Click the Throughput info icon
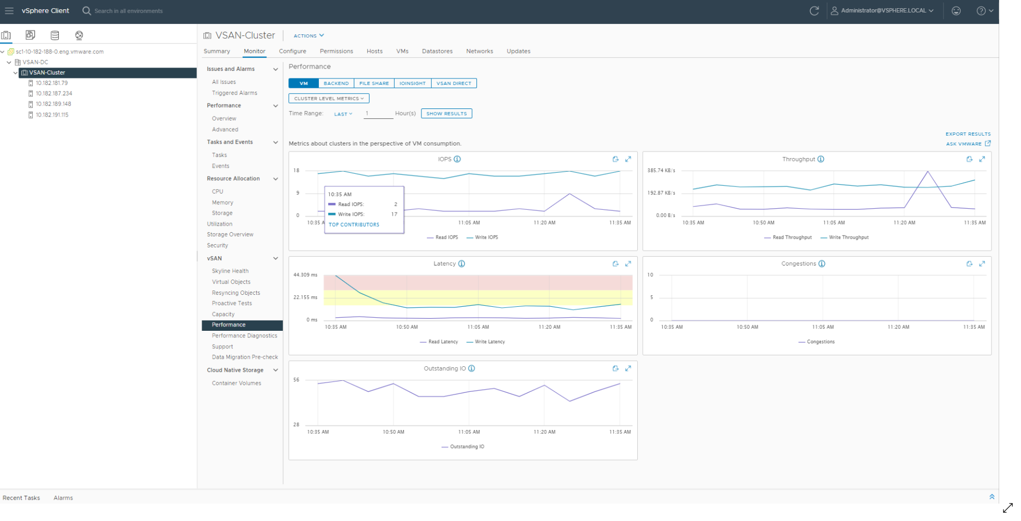The height and width of the screenshot is (521, 1021). [x=821, y=159]
